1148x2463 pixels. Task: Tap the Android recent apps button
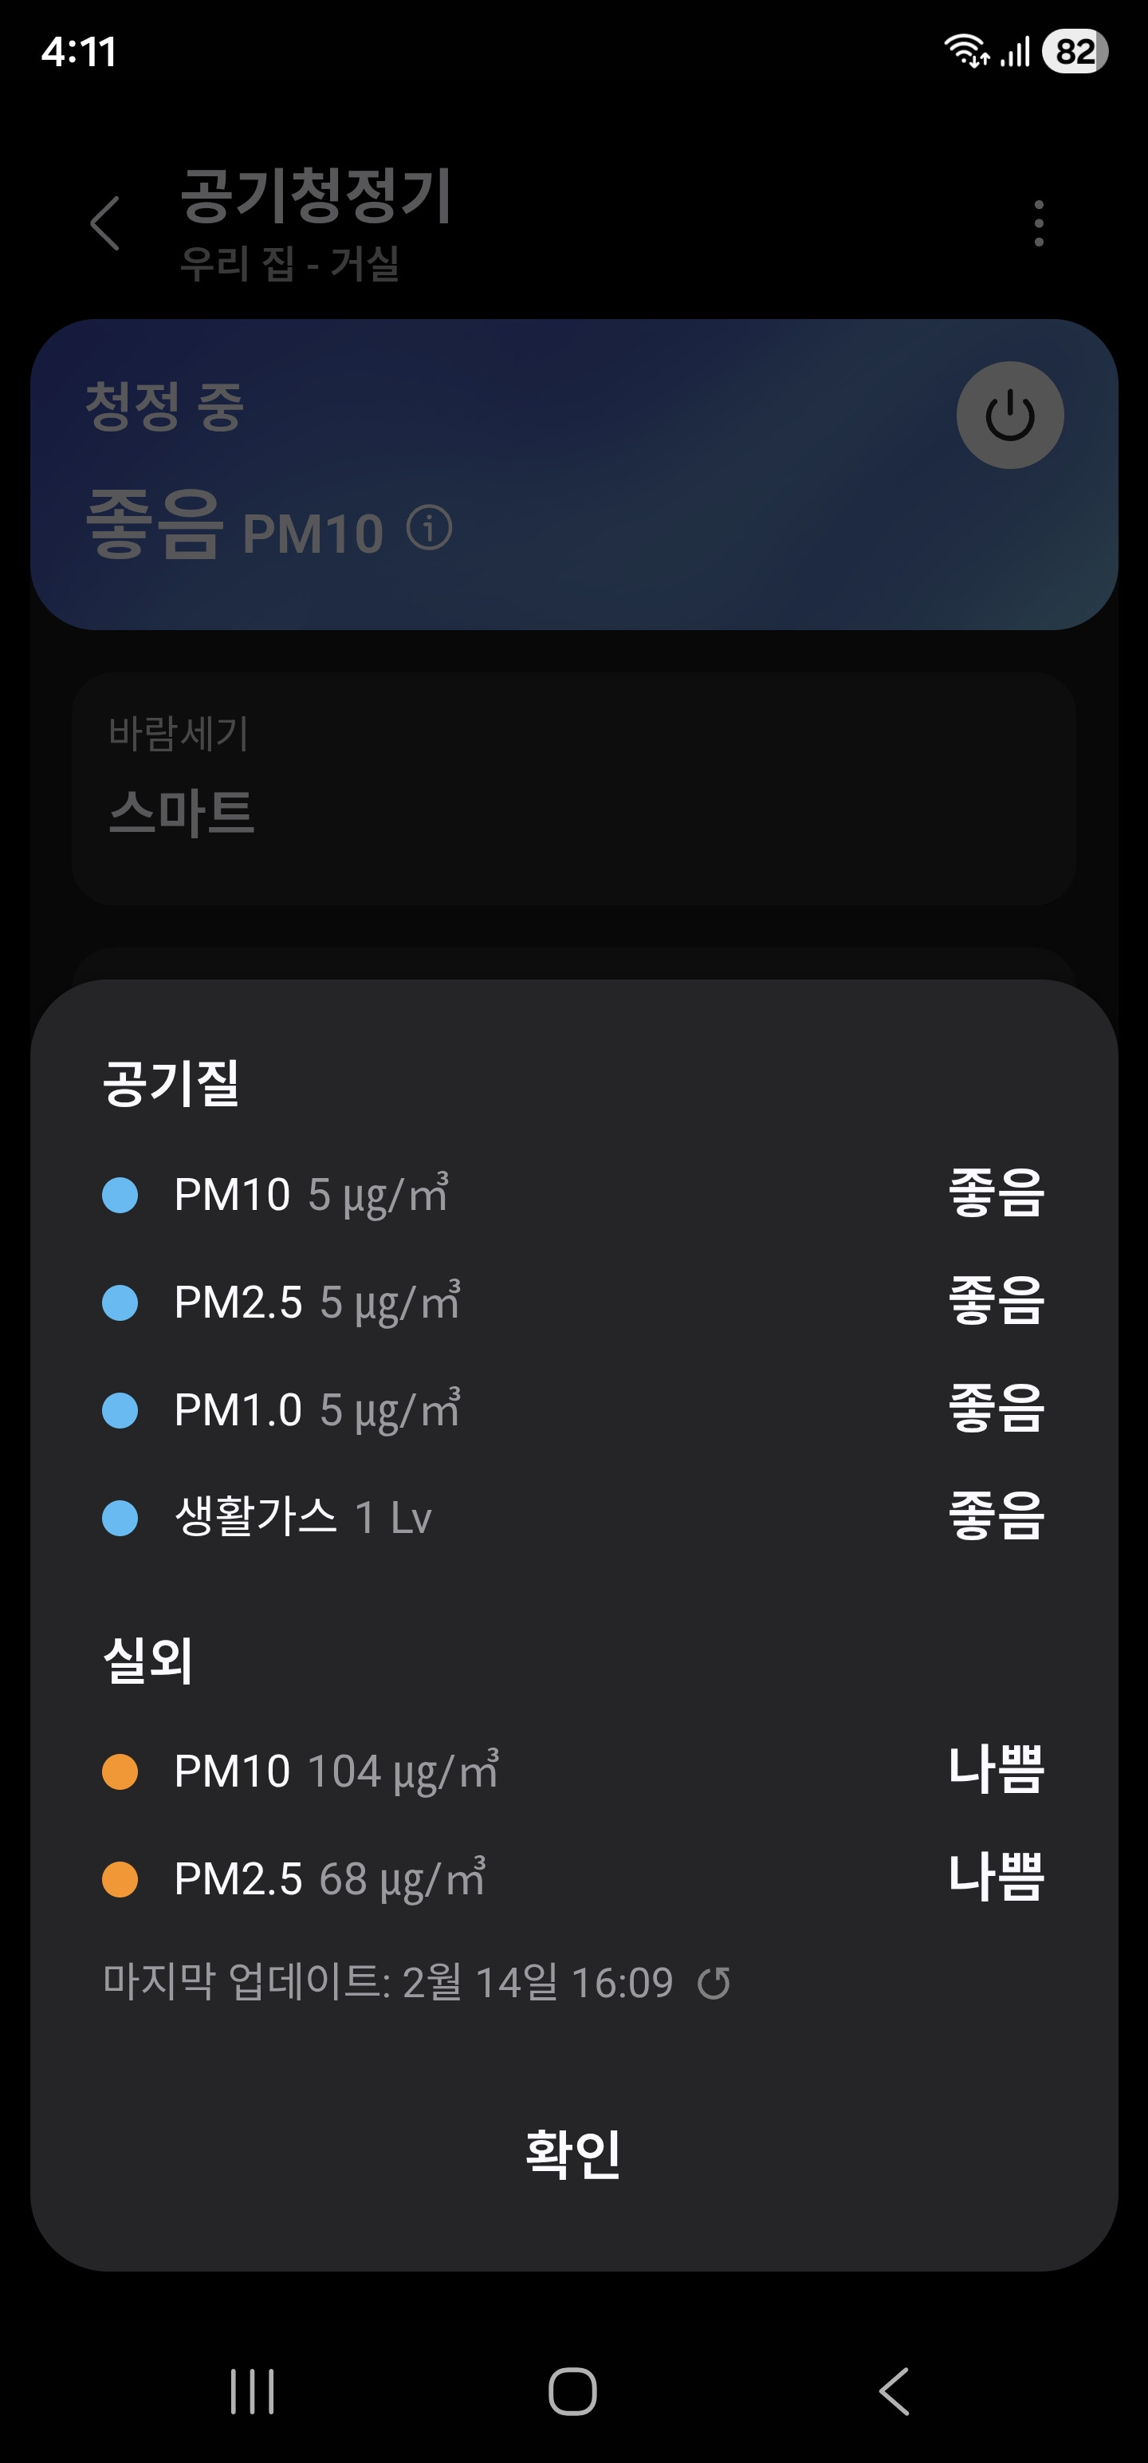(253, 2391)
